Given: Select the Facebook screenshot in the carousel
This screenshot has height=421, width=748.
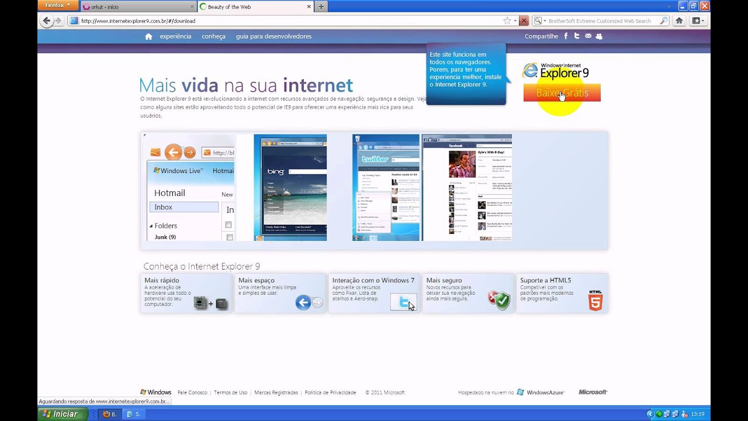Looking at the screenshot, I should [467, 188].
